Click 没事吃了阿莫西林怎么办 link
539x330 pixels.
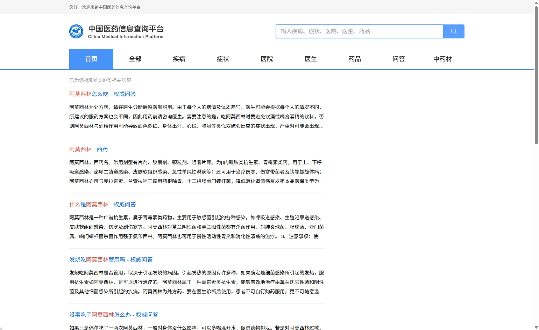click(x=114, y=315)
